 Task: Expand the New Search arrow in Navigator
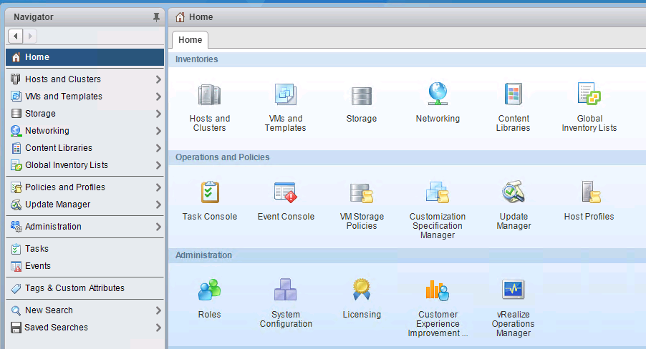pos(158,310)
